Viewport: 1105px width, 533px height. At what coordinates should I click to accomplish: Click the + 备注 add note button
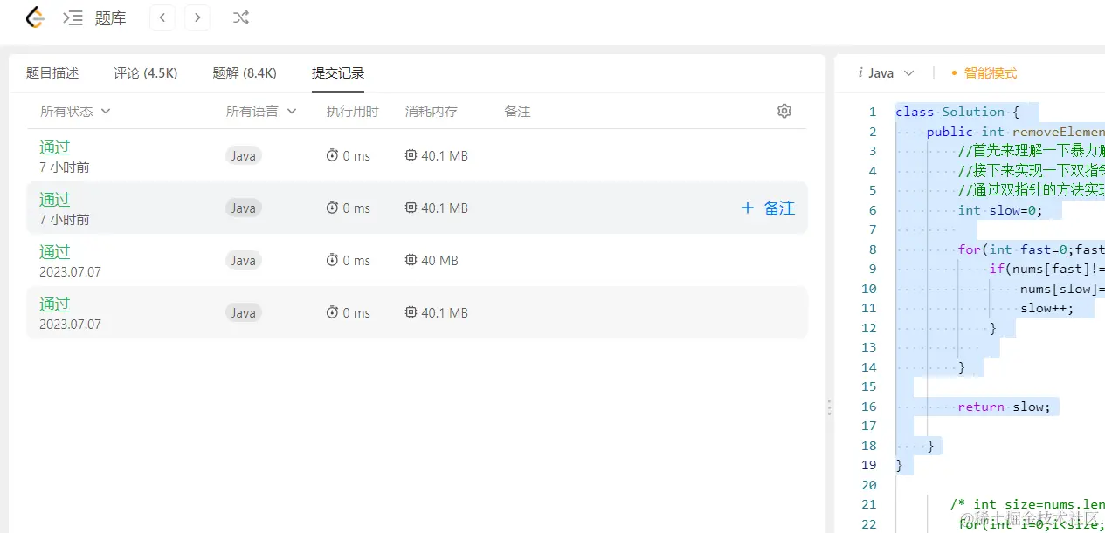pyautogui.click(x=768, y=208)
